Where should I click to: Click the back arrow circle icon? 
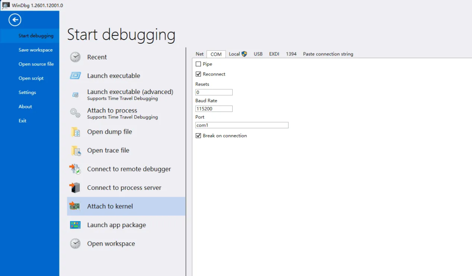pos(15,20)
